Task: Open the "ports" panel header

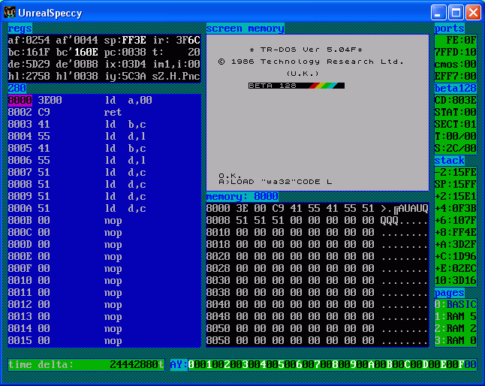Action: pyautogui.click(x=449, y=29)
